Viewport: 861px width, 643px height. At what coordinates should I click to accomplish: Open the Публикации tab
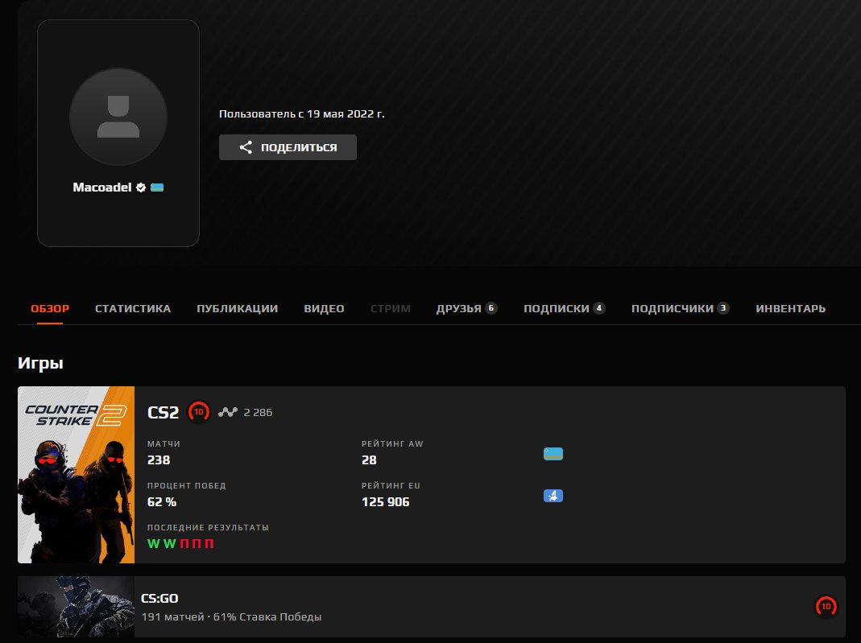click(x=237, y=308)
